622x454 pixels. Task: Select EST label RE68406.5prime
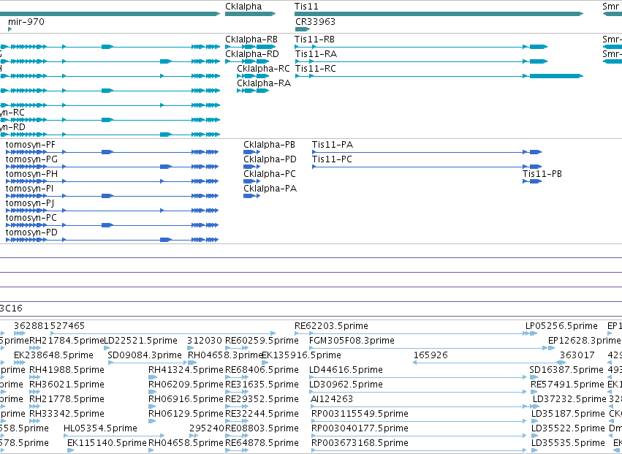[x=262, y=370]
